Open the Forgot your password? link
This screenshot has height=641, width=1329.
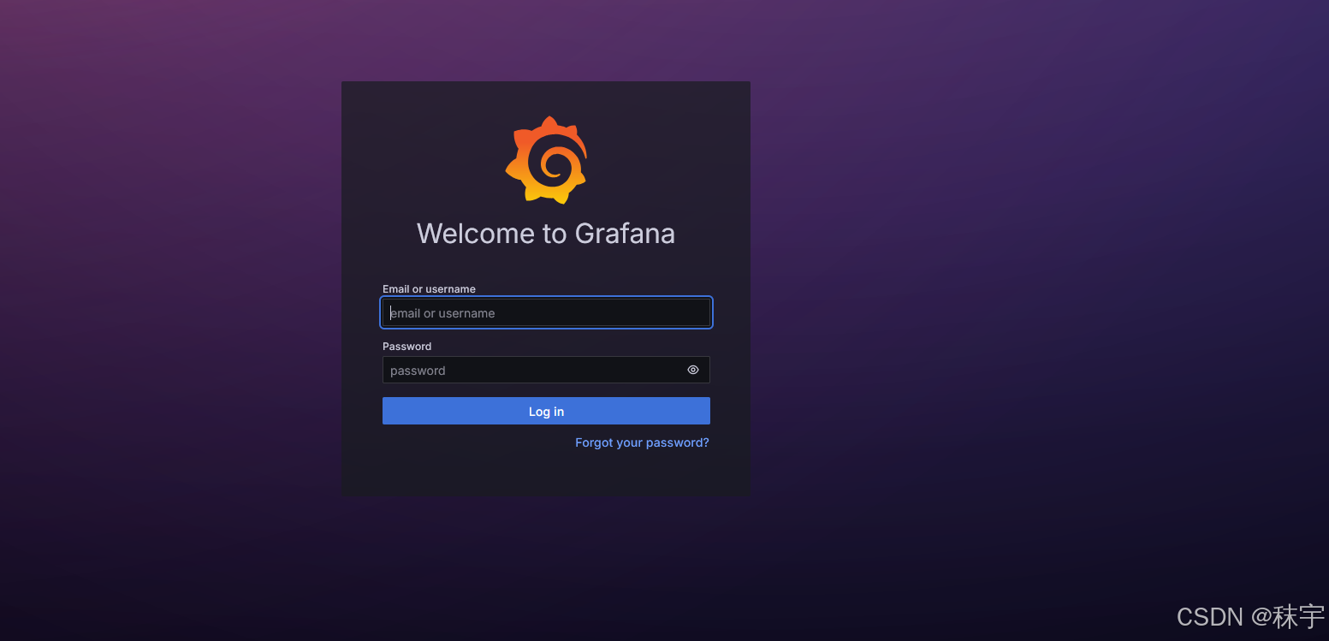click(642, 442)
